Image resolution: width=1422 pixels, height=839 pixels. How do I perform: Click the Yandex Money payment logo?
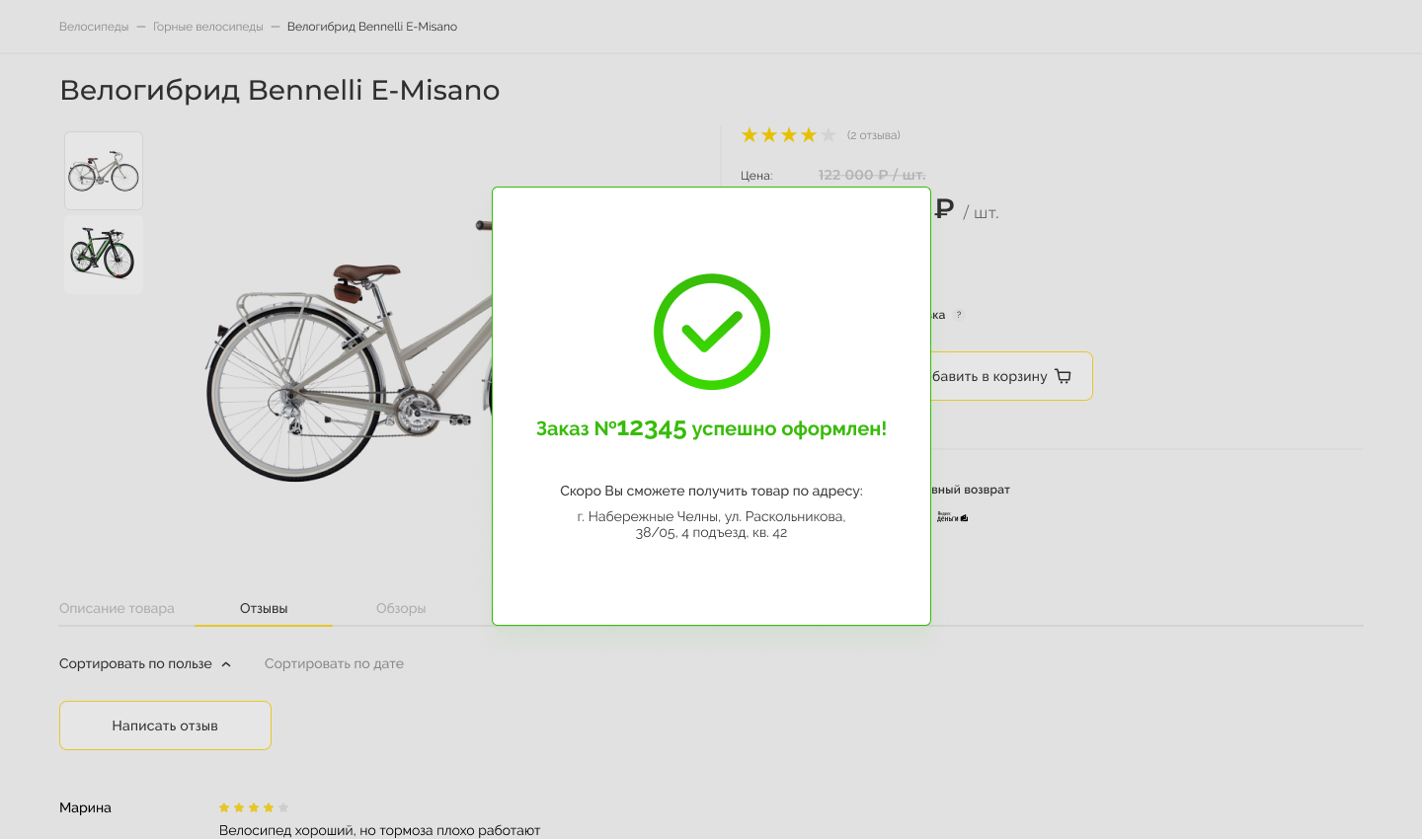click(952, 516)
